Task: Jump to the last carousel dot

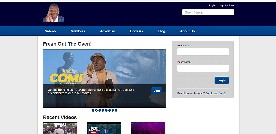Action: click(x=116, y=110)
